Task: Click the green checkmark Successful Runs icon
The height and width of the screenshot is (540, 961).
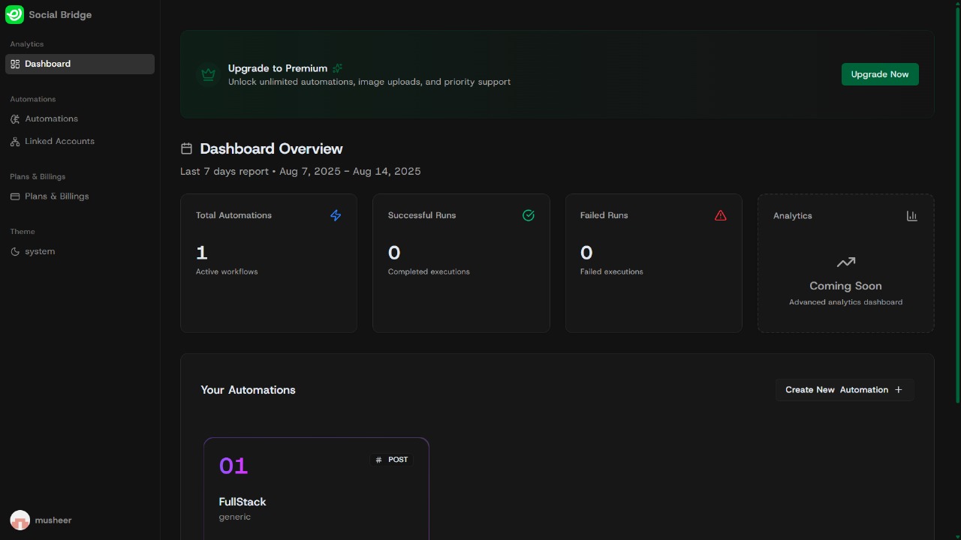Action: pyautogui.click(x=529, y=215)
